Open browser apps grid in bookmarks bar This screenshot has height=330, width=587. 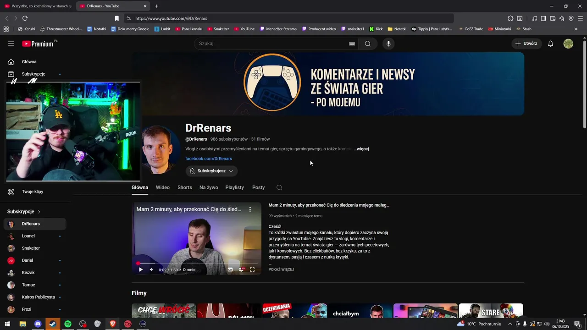(6, 29)
